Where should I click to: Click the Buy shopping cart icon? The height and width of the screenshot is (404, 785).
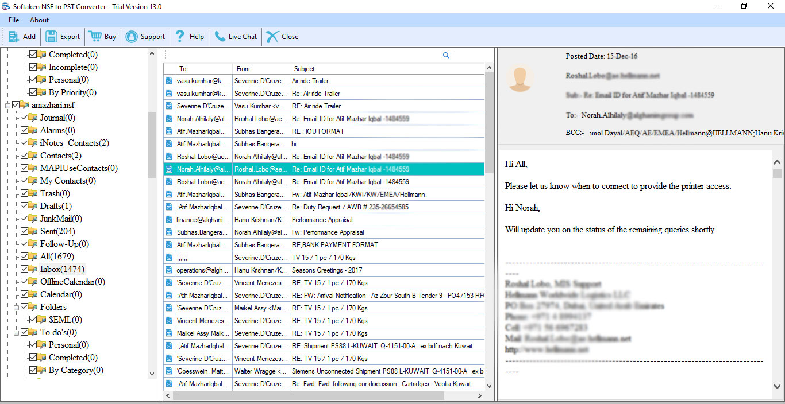click(x=94, y=37)
